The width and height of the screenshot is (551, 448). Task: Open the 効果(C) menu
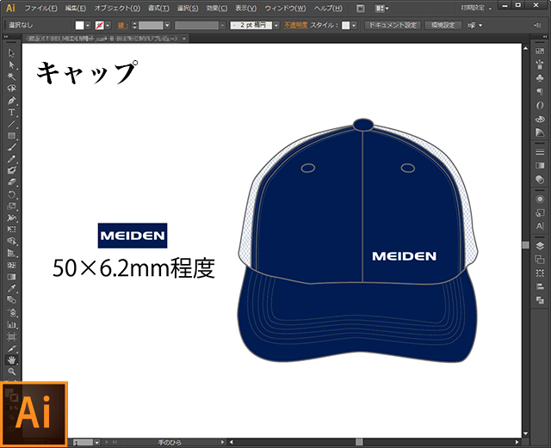216,8
